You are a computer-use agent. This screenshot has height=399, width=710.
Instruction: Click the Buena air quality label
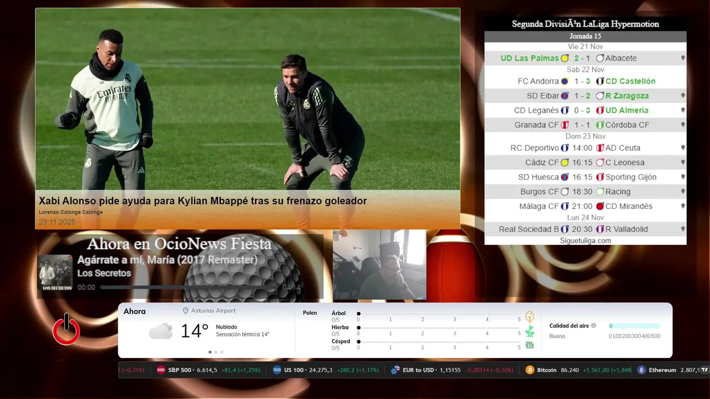click(x=557, y=336)
